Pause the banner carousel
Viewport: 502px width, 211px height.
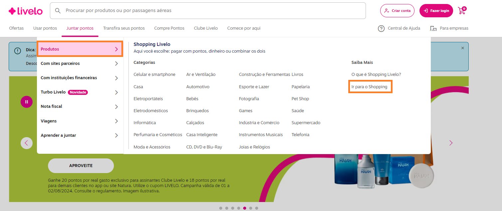[x=27, y=102]
